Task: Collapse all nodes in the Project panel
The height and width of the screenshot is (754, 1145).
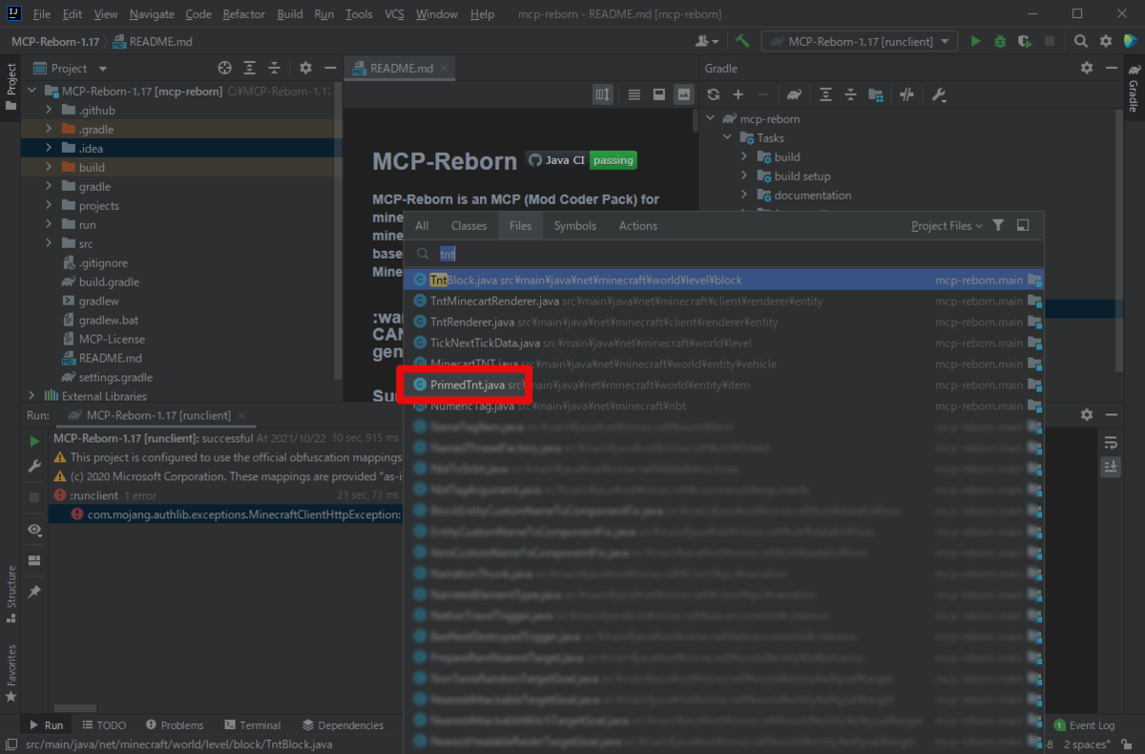Action: pyautogui.click(x=275, y=68)
